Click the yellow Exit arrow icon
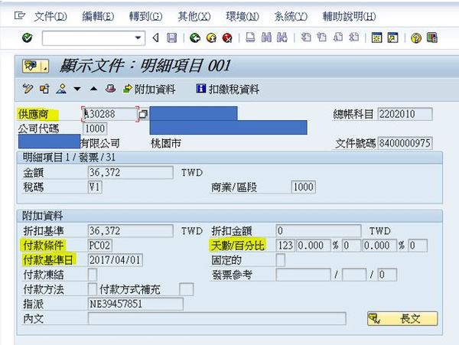This screenshot has height=345, width=459. (211, 37)
